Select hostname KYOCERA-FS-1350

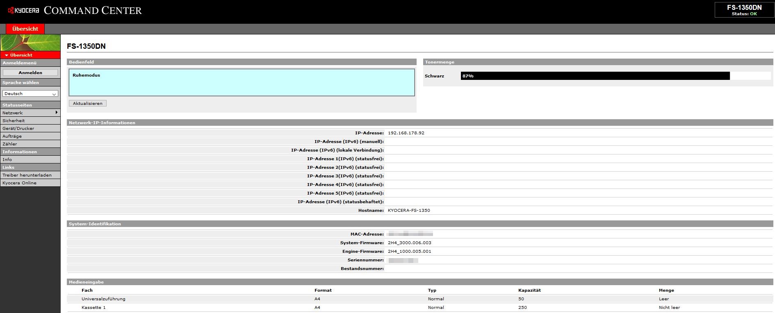[409, 210]
